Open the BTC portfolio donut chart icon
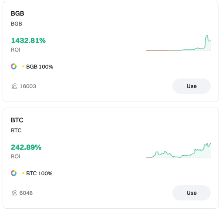Image resolution: width=222 pixels, height=210 pixels. (14, 173)
